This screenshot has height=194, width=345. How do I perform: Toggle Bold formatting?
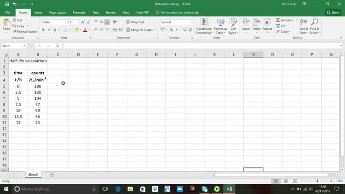(x=43, y=30)
